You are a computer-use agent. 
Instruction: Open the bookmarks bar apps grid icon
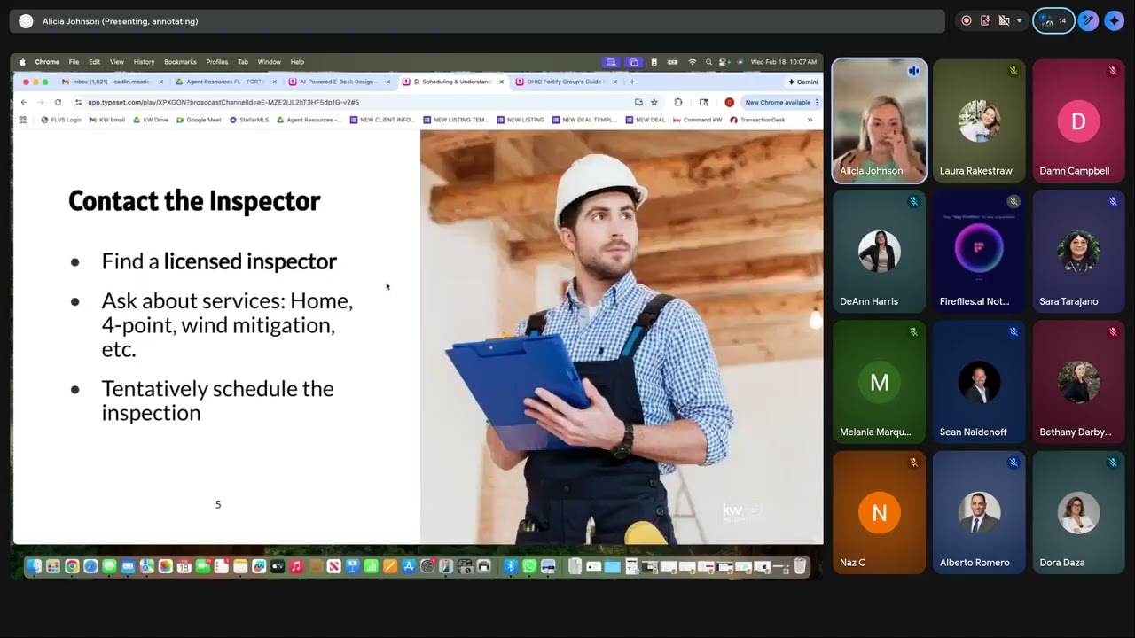coord(23,120)
